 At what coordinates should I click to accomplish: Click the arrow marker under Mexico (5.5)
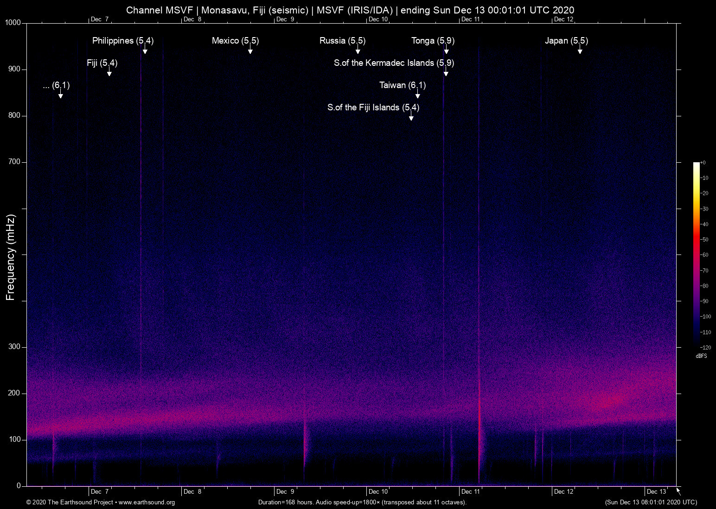[250, 50]
